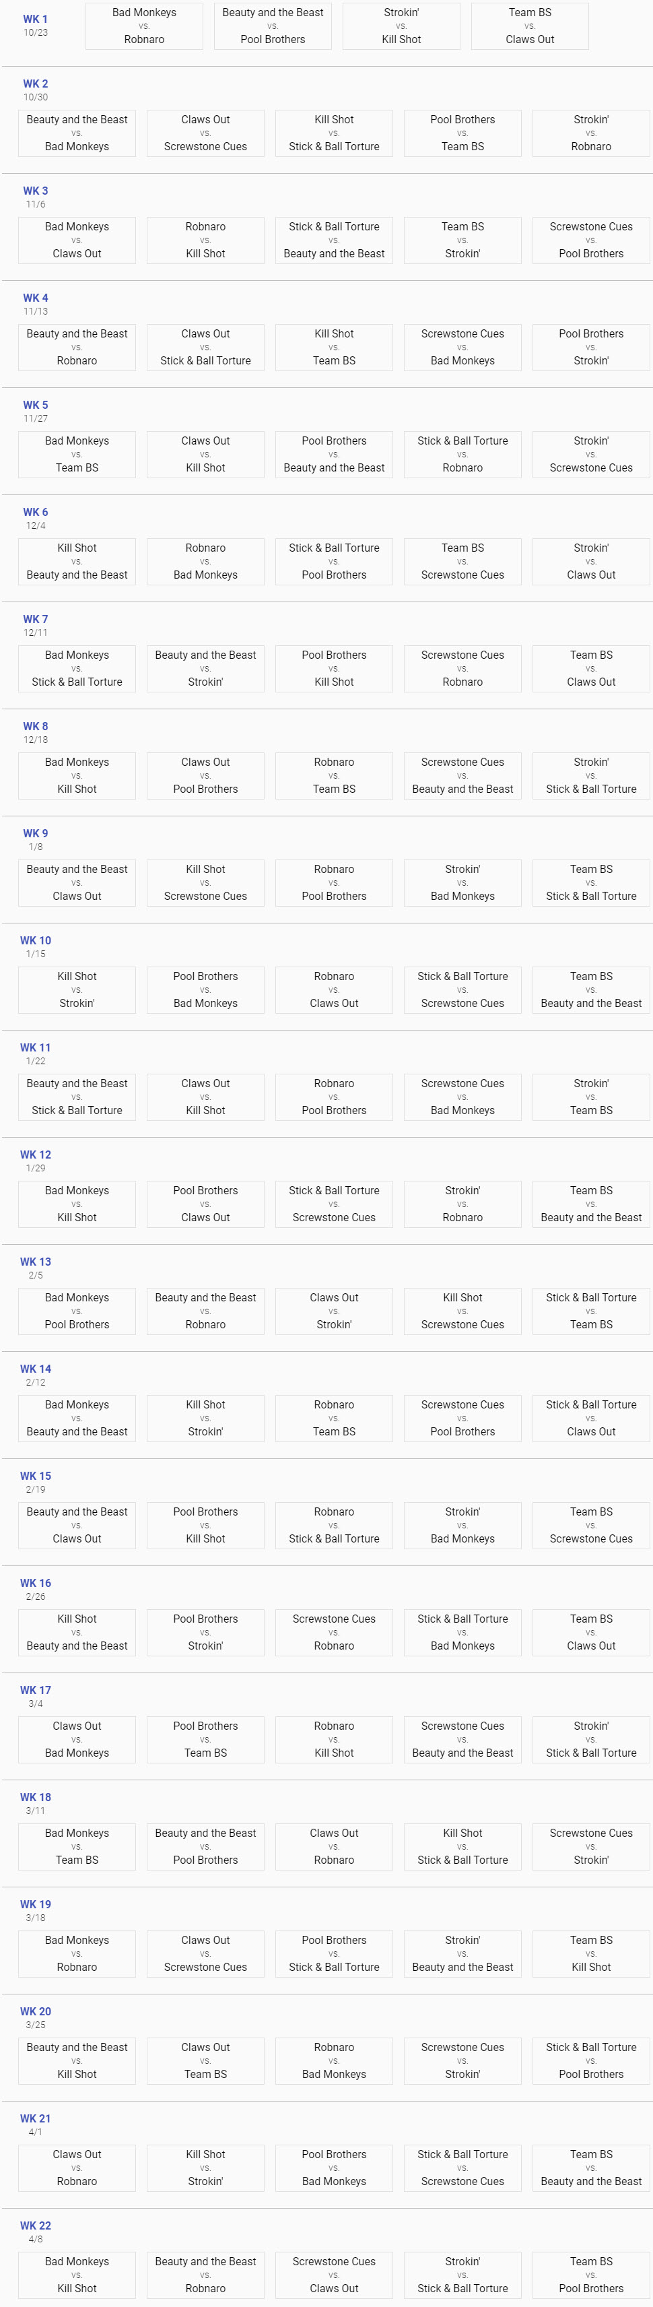653x2307 pixels.
Task: Select the WK 5 week label
Action: point(35,405)
